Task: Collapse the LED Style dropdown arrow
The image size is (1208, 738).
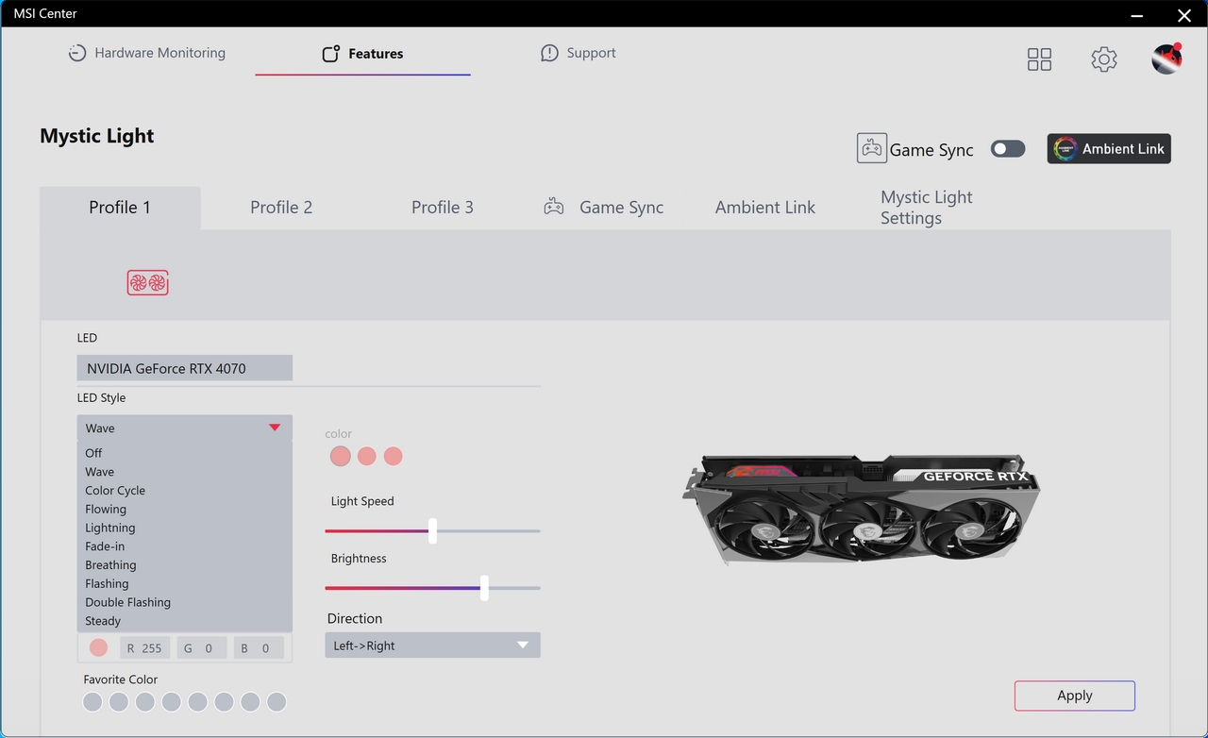Action: click(x=275, y=428)
